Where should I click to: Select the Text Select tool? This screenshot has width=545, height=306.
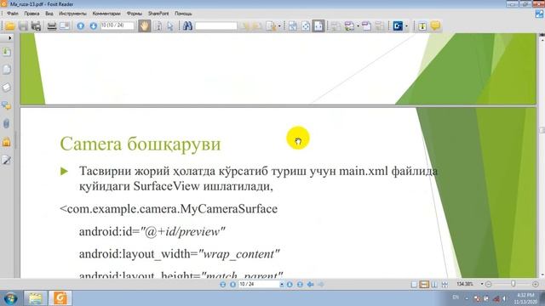(158, 26)
